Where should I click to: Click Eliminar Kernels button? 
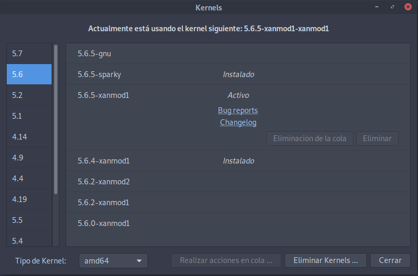326,260
